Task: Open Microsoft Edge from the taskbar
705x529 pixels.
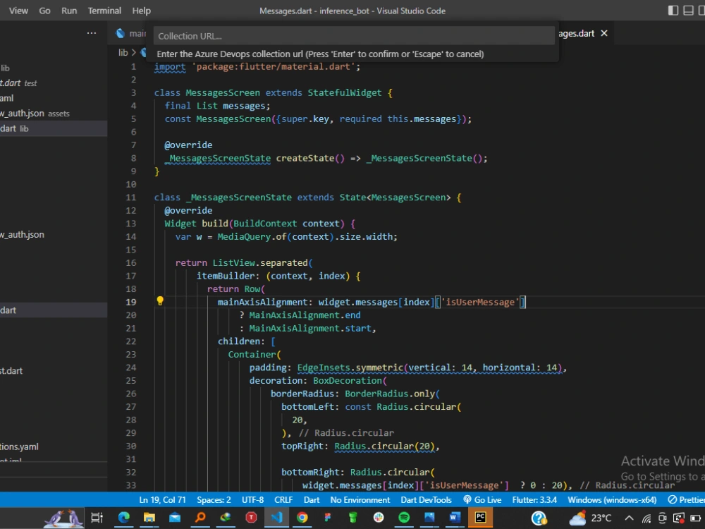Action: tap(123, 518)
